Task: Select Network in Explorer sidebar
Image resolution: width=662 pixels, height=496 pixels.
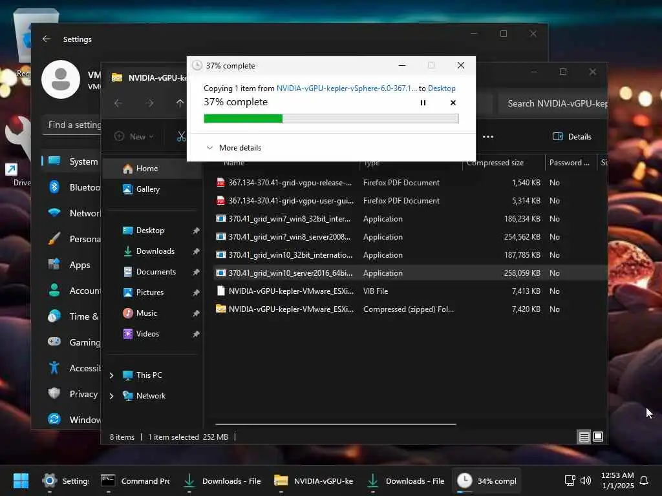Action: click(150, 396)
